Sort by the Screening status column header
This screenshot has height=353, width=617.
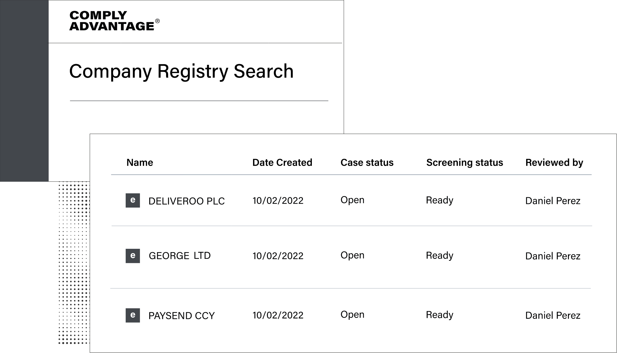point(465,162)
